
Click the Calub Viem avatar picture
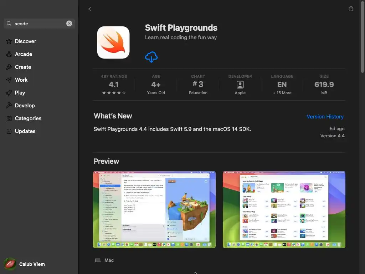[x=10, y=264]
